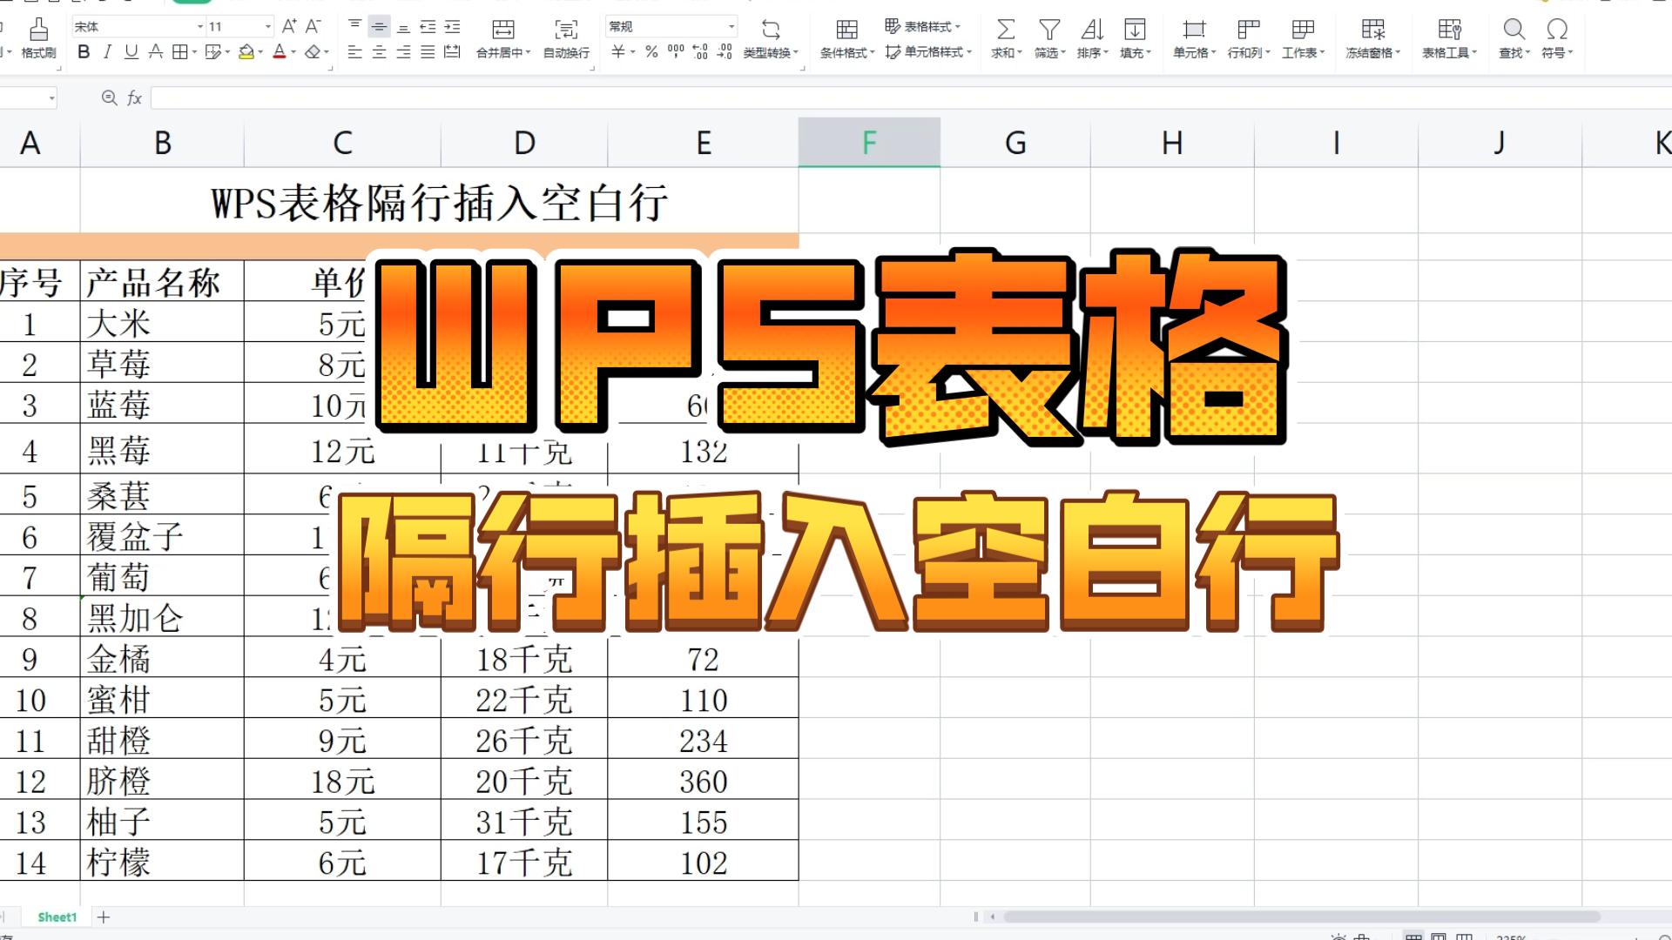
Task: Select column G header
Action: pos(1015,143)
